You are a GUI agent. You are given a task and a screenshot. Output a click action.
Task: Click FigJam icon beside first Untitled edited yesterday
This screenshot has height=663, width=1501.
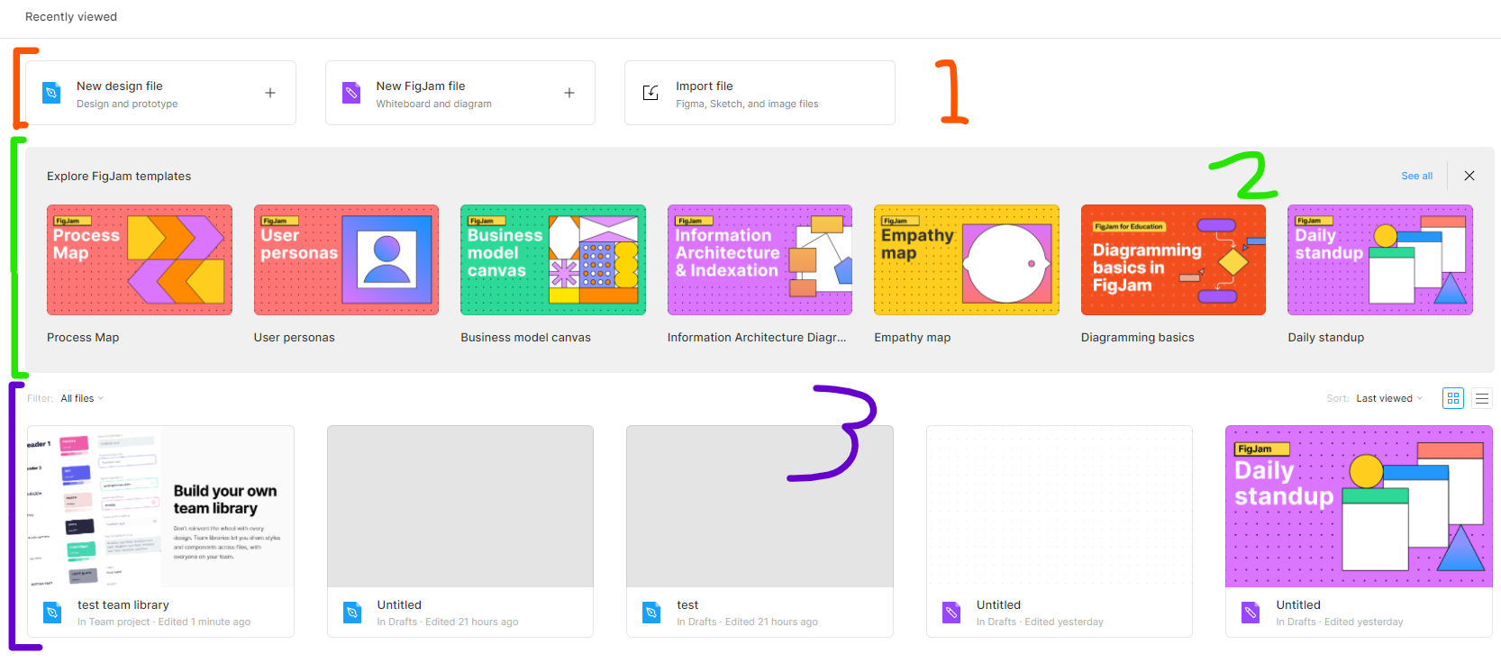(x=951, y=613)
